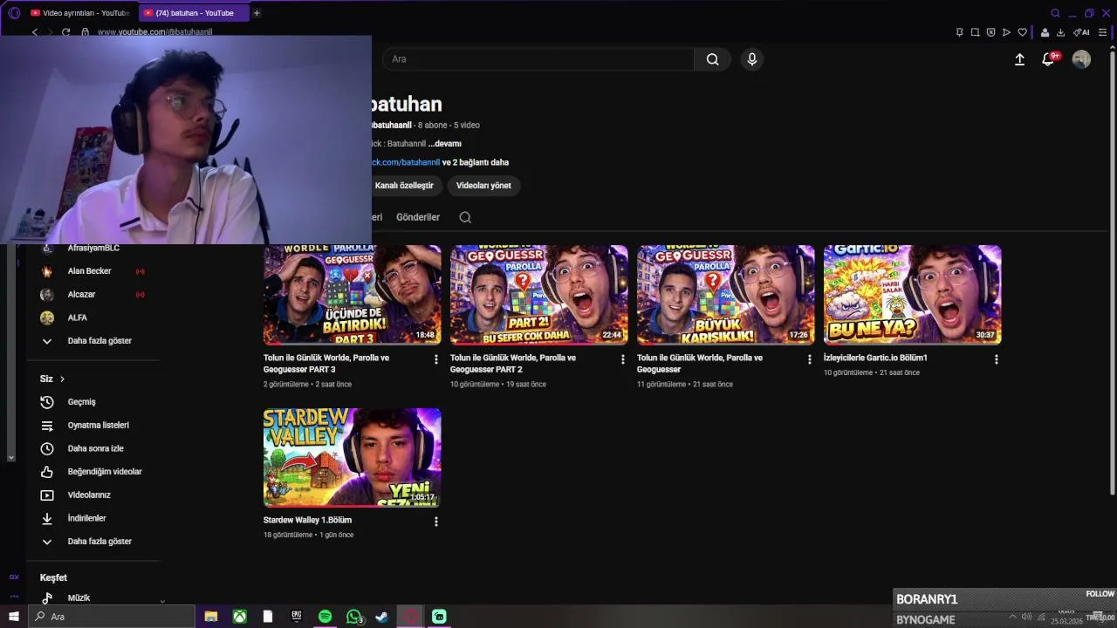
Task: Open the upload video icon
Action: 1019,59
